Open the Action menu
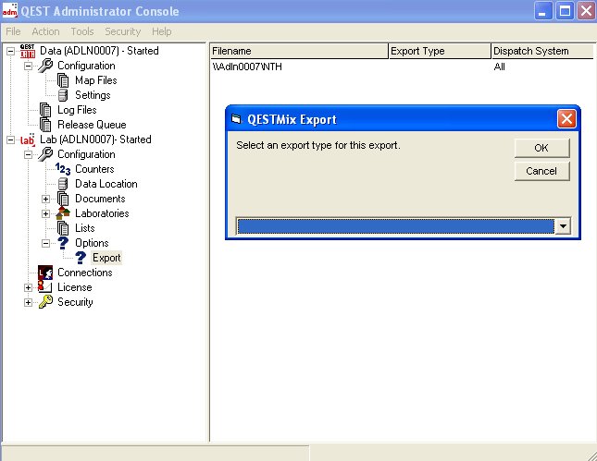The height and width of the screenshot is (461, 597). (45, 31)
